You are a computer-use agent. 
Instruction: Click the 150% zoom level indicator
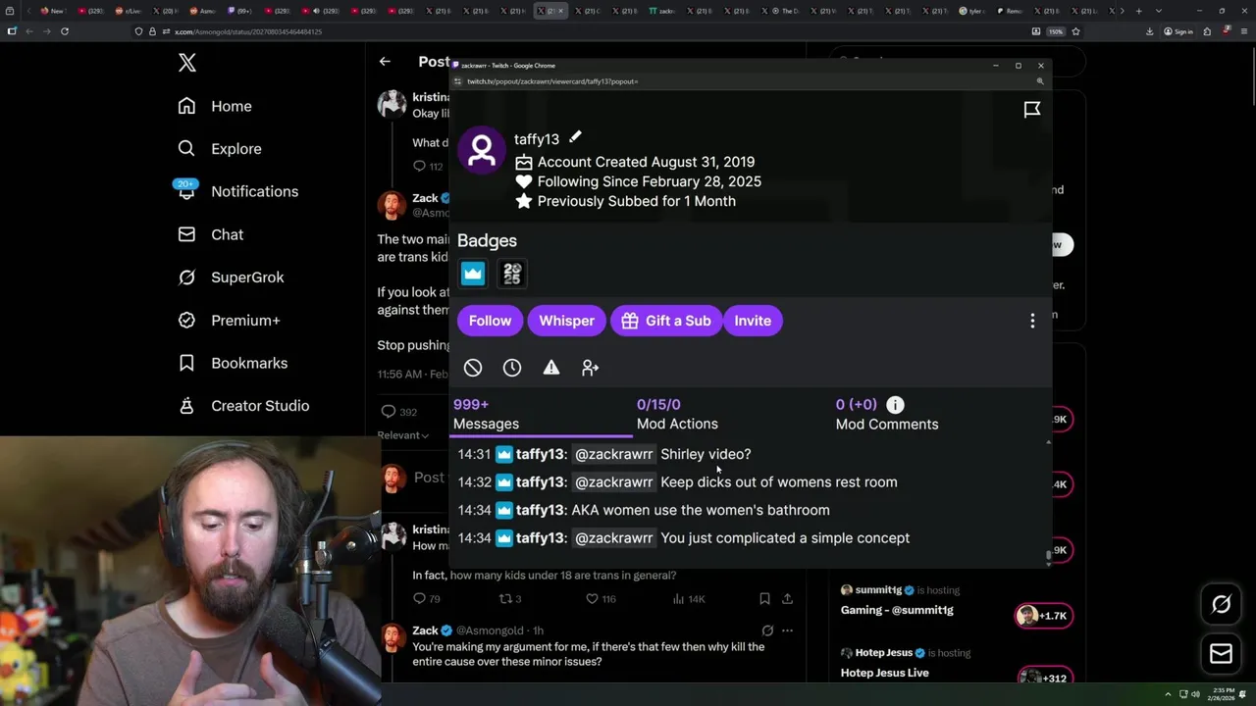[1056, 31]
